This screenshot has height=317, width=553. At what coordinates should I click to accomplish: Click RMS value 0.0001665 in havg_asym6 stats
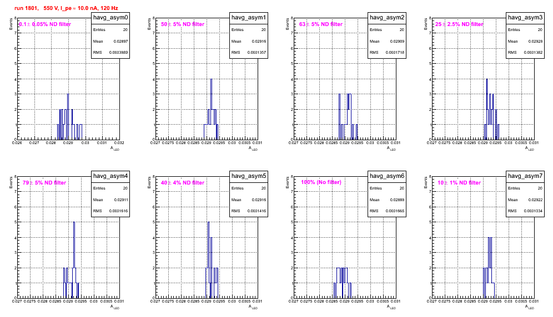point(395,211)
